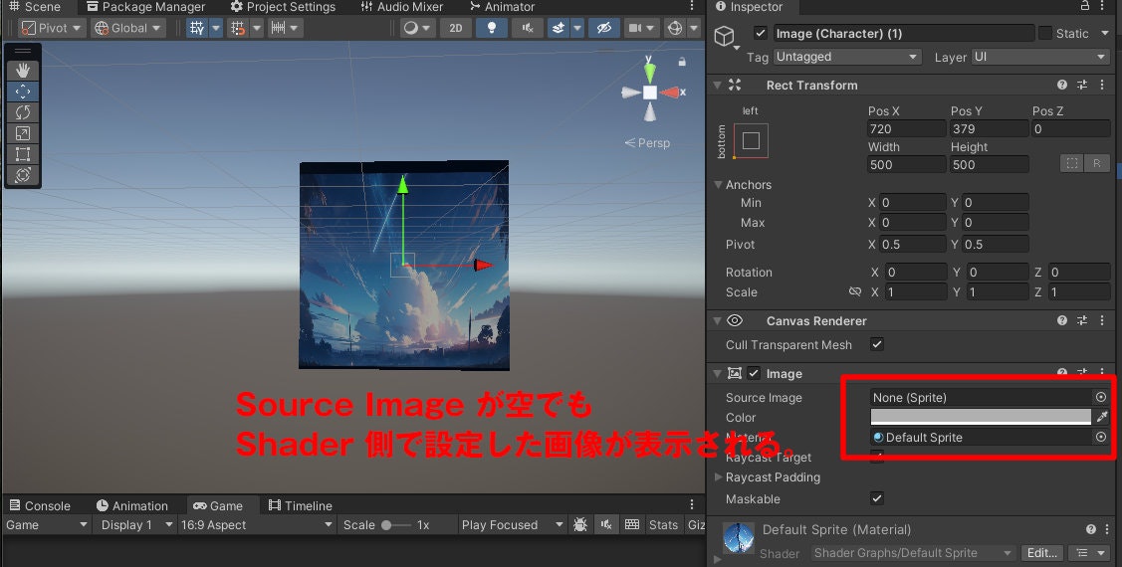Toggle 2D view mode
The width and height of the screenshot is (1122, 567).
coord(456,28)
